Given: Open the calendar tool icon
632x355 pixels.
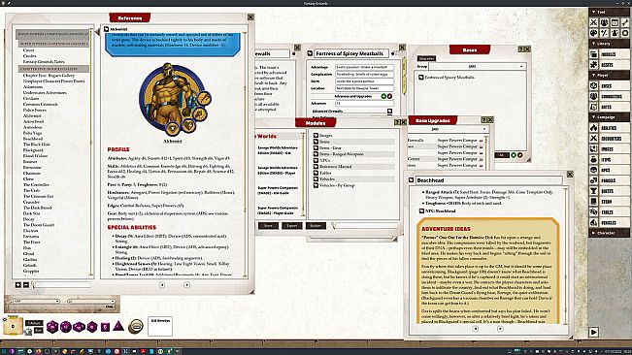Looking at the screenshot, I should (x=615, y=22).
